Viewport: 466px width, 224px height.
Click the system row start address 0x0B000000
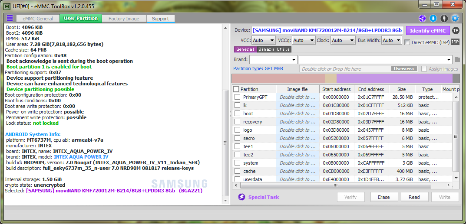[x=336, y=163]
